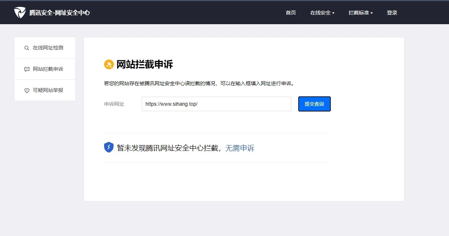The image size is (449, 236).
Task: Open 在线网址检测 in the sidebar
Action: tap(45, 48)
